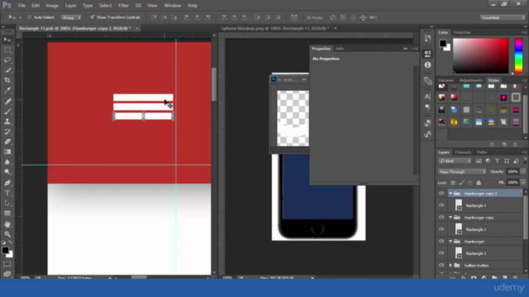
Task: Lock transparent pixels in Layers panel
Action: tap(453, 182)
